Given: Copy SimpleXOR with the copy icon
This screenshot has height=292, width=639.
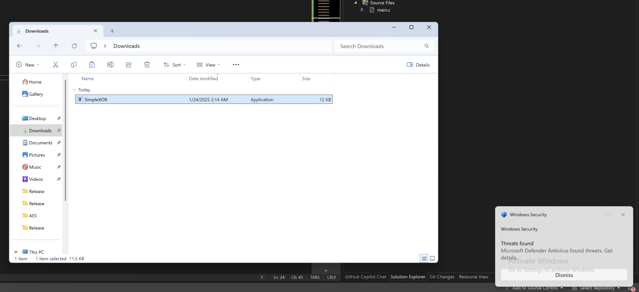Looking at the screenshot, I should [74, 65].
